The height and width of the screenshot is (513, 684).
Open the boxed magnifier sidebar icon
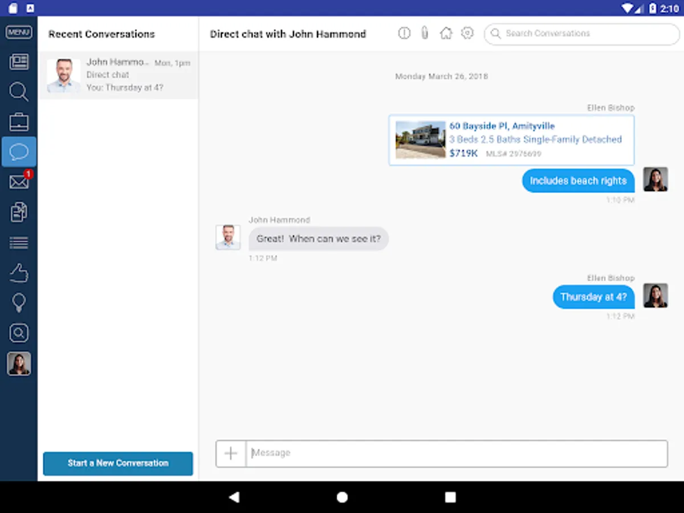point(19,333)
